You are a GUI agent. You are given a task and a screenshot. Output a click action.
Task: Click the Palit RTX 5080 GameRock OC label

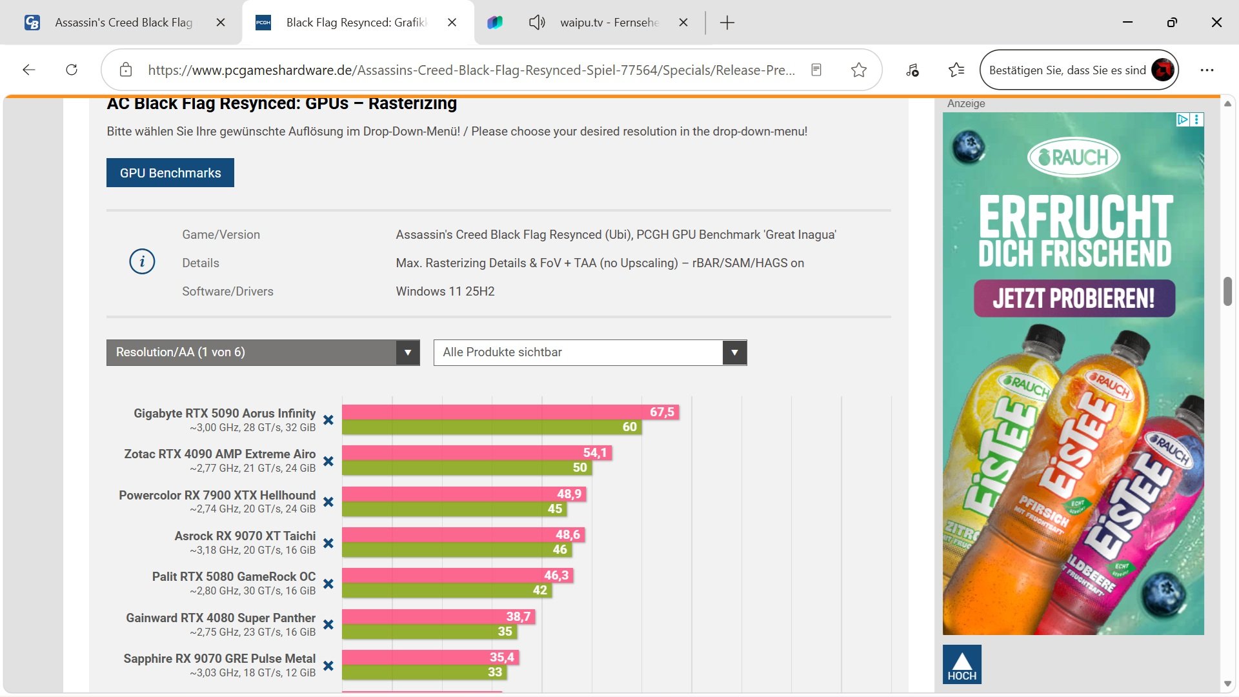coord(234,576)
